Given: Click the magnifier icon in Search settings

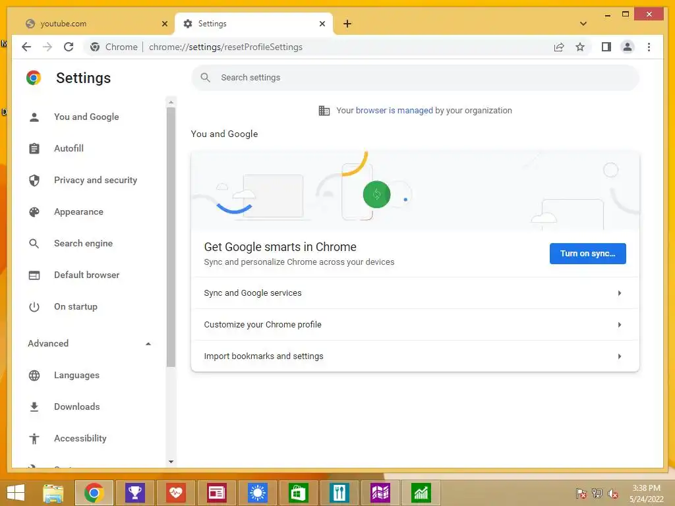Looking at the screenshot, I should pyautogui.click(x=206, y=78).
